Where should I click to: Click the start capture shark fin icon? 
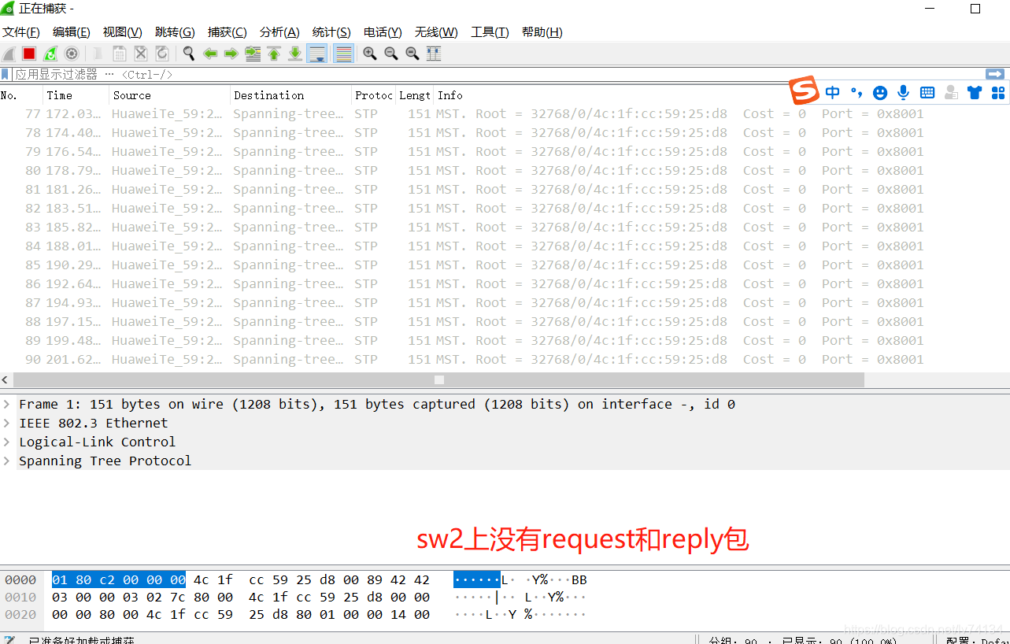pos(9,54)
